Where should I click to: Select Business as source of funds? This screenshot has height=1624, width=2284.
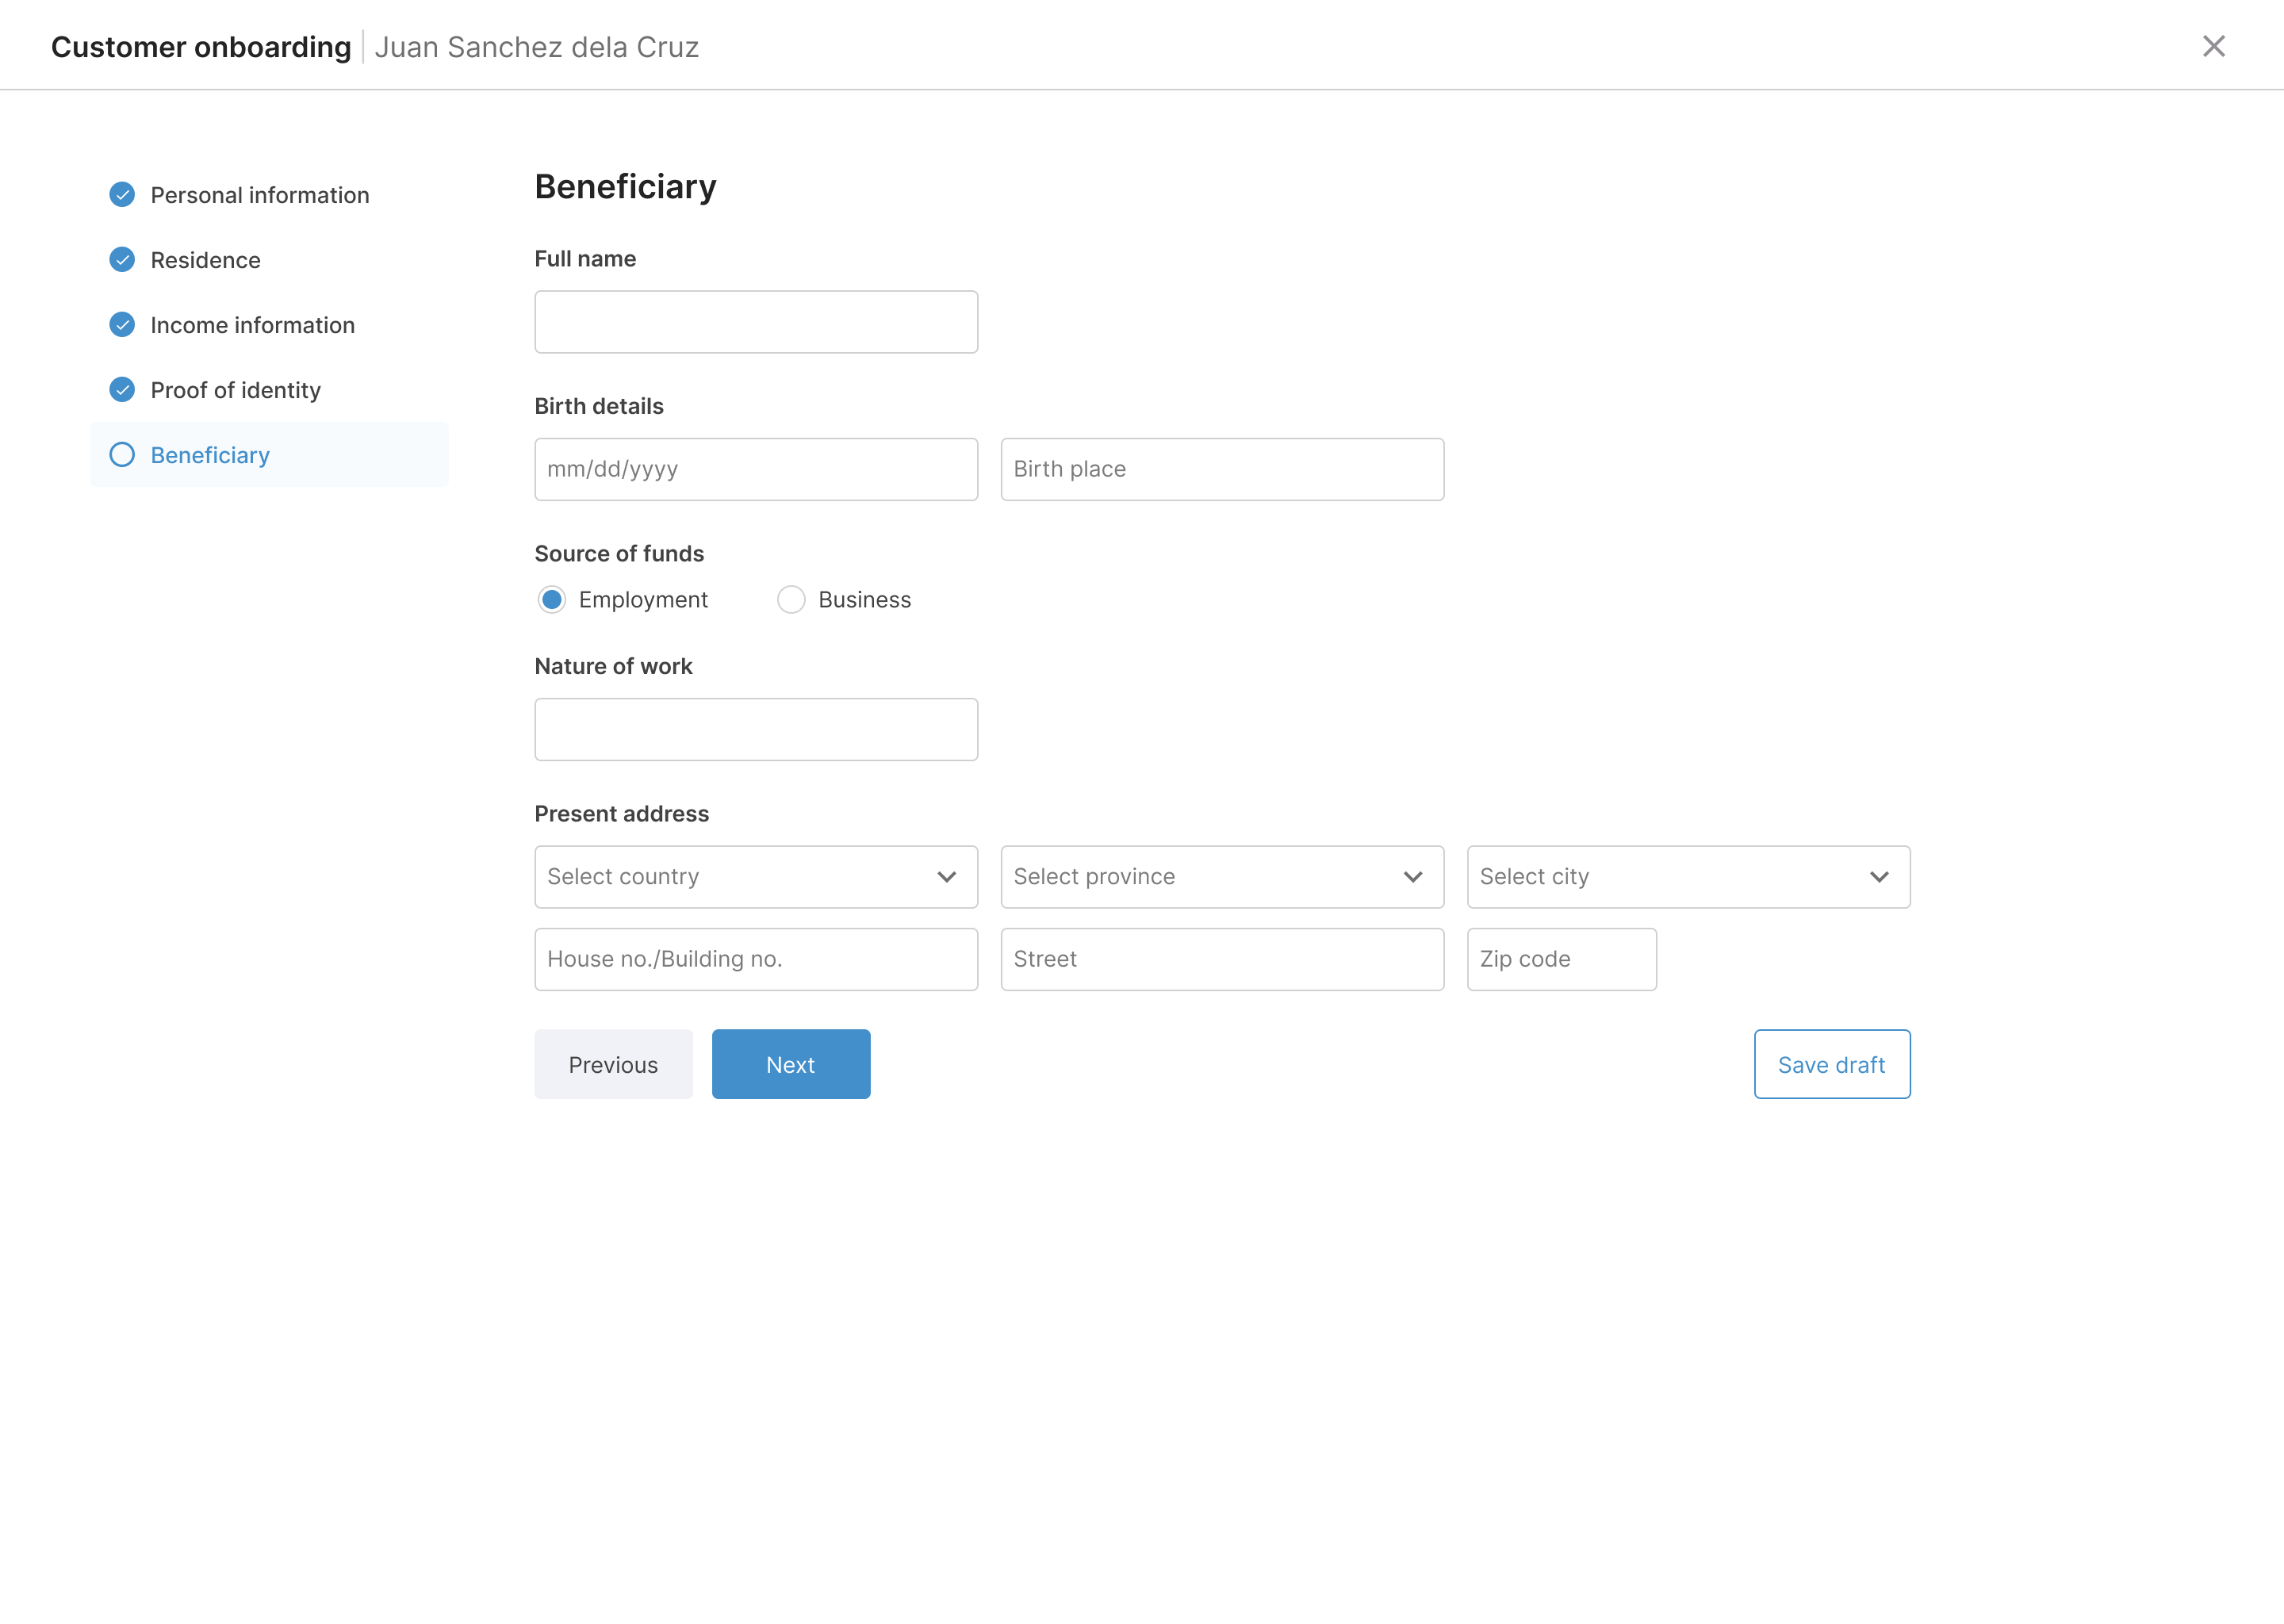[x=791, y=599]
